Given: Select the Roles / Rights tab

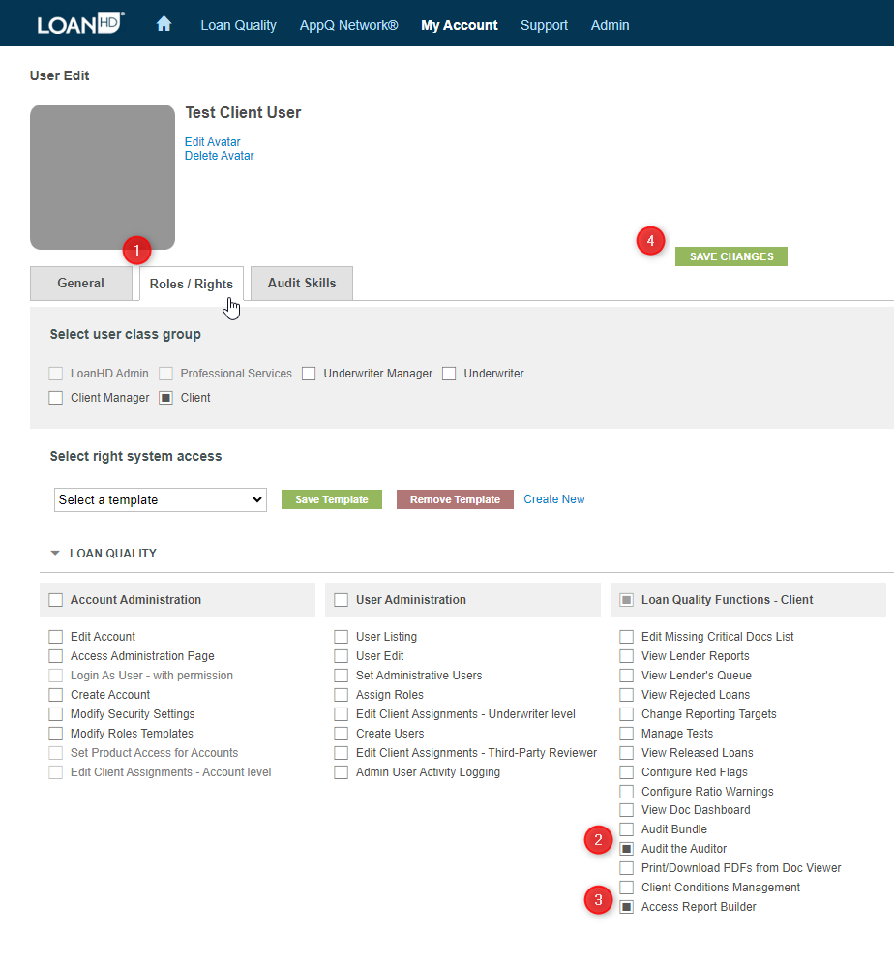Looking at the screenshot, I should tap(192, 284).
